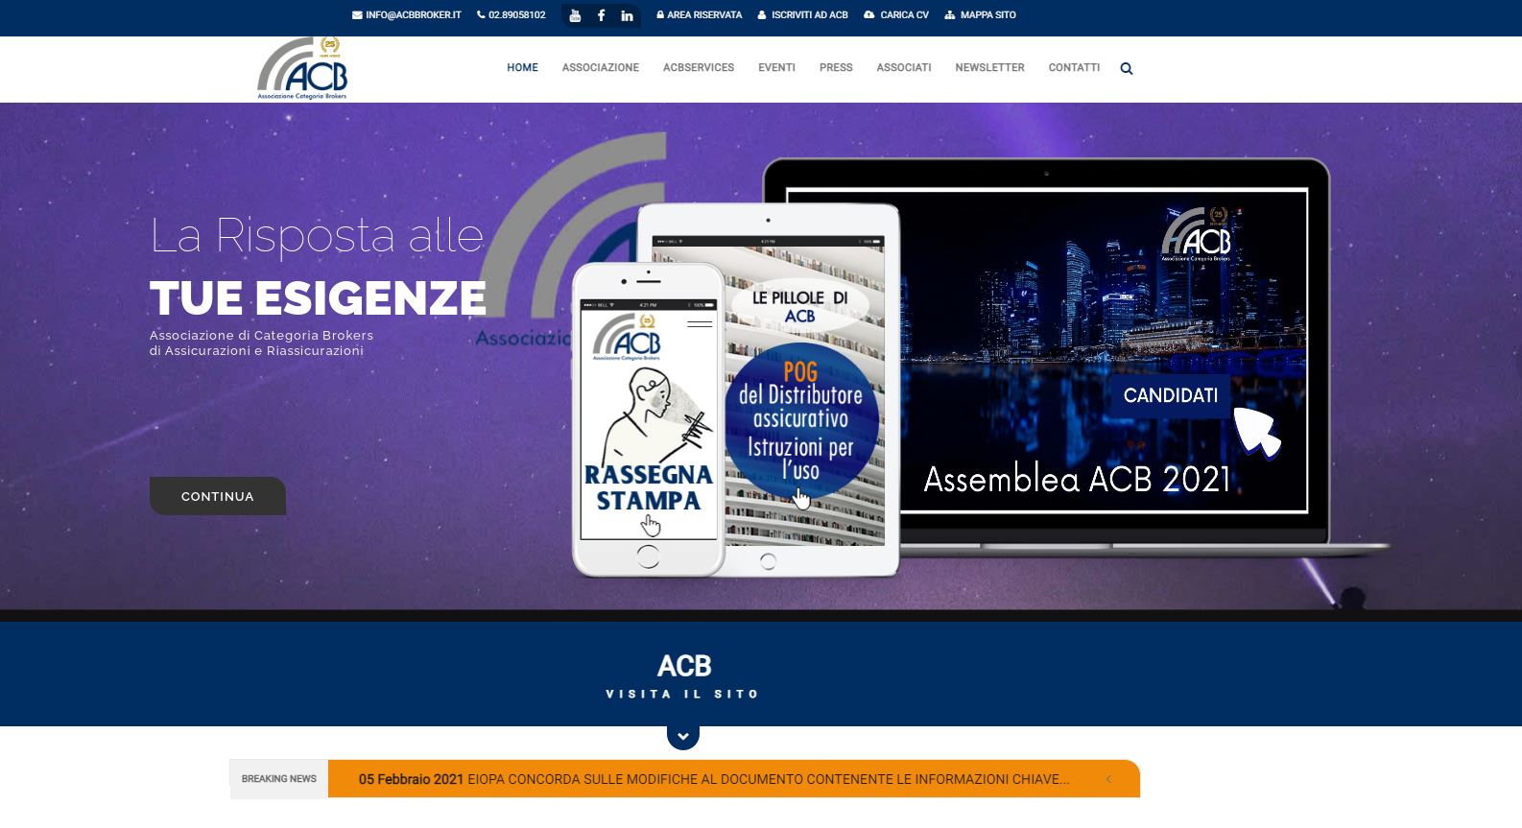This screenshot has width=1522, height=828.
Task: Open the Facebook social icon
Action: (x=601, y=15)
